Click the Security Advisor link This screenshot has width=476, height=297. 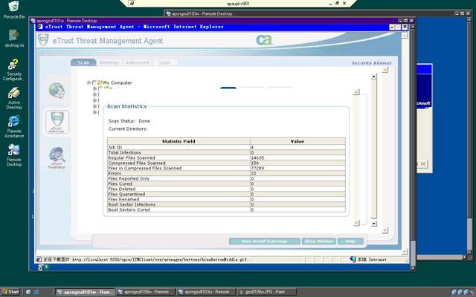tap(371, 63)
